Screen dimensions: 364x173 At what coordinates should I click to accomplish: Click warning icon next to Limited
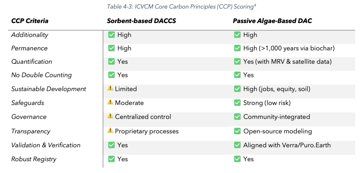click(110, 89)
